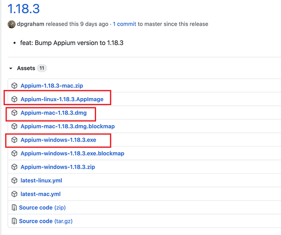The image size is (281, 235).
Task: Download Appium-linux-1.18.3.AppImage file
Action: tap(62, 99)
